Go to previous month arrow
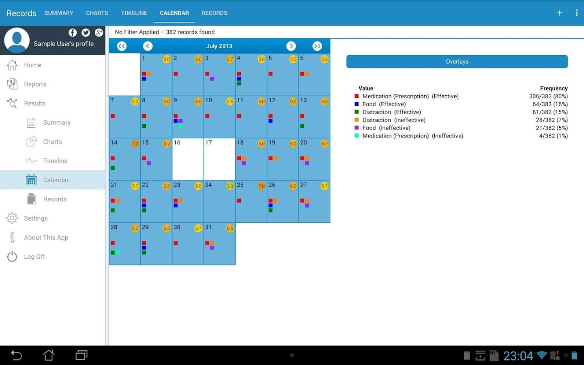This screenshot has height=365, width=584. (148, 46)
